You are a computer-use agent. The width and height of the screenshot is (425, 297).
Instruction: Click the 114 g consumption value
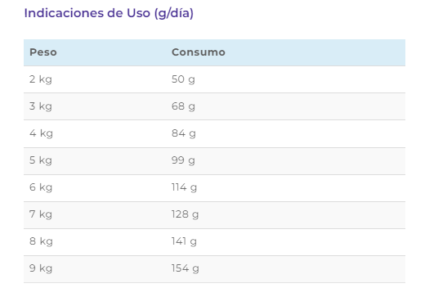(184, 187)
